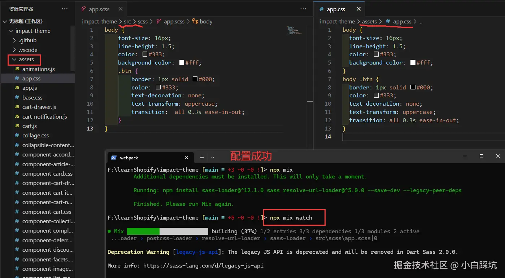Click the Mix build progress bar
The height and width of the screenshot is (278, 505).
(x=167, y=231)
